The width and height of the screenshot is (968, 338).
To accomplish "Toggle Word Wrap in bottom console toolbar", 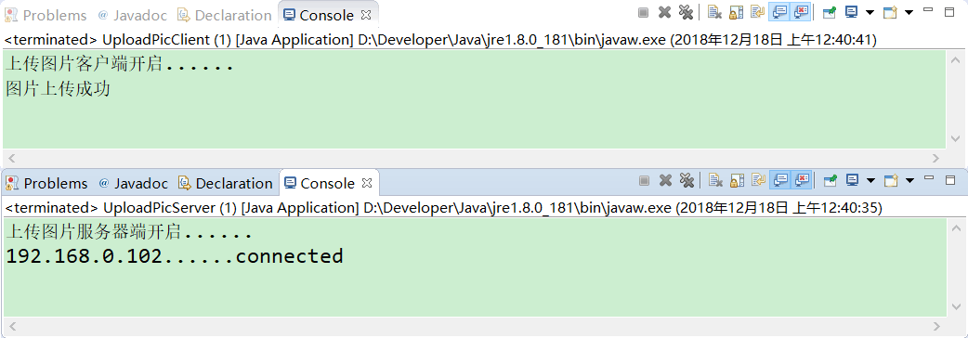I will click(758, 180).
